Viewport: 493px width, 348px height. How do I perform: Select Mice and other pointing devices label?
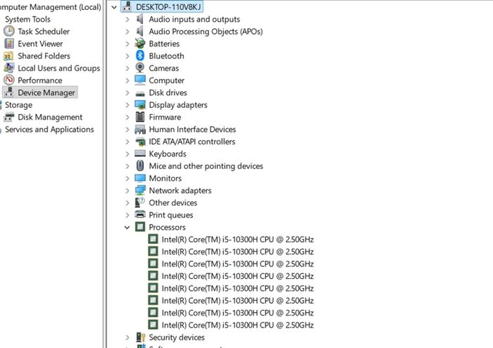pos(206,166)
